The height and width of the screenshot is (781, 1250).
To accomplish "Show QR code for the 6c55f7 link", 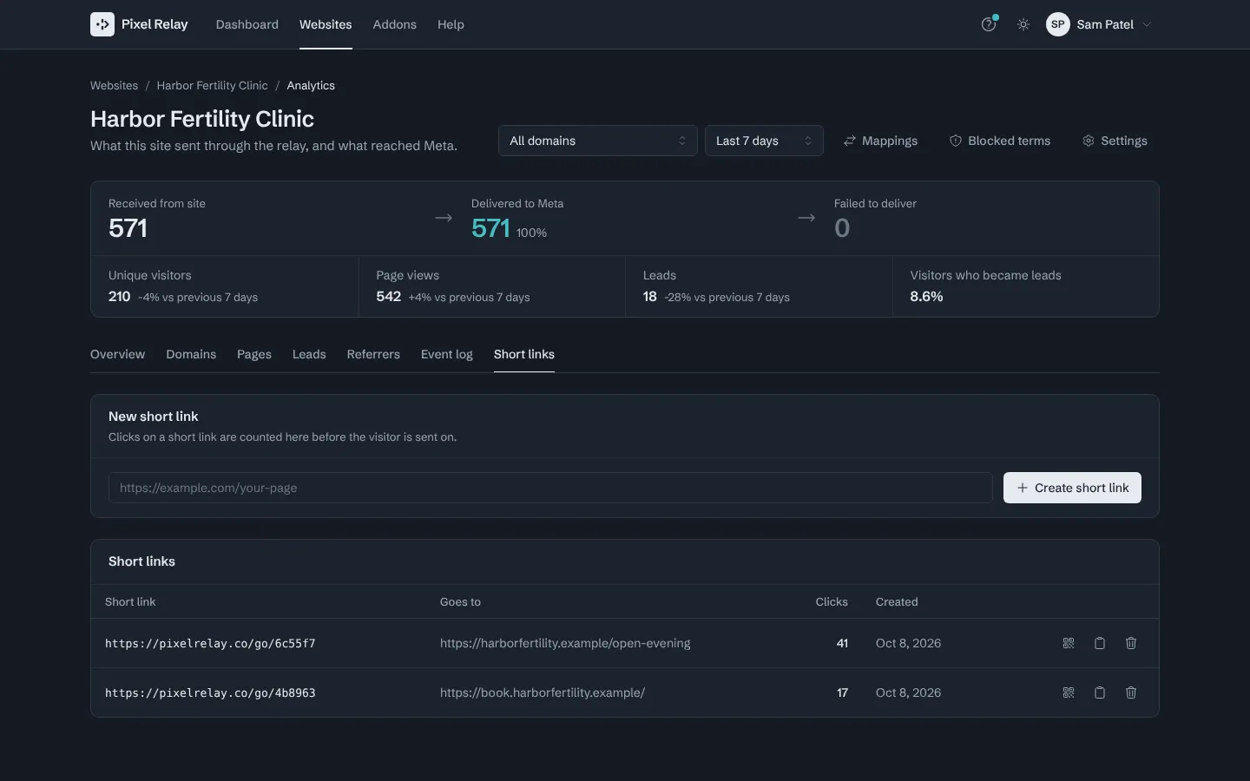I will coord(1069,643).
